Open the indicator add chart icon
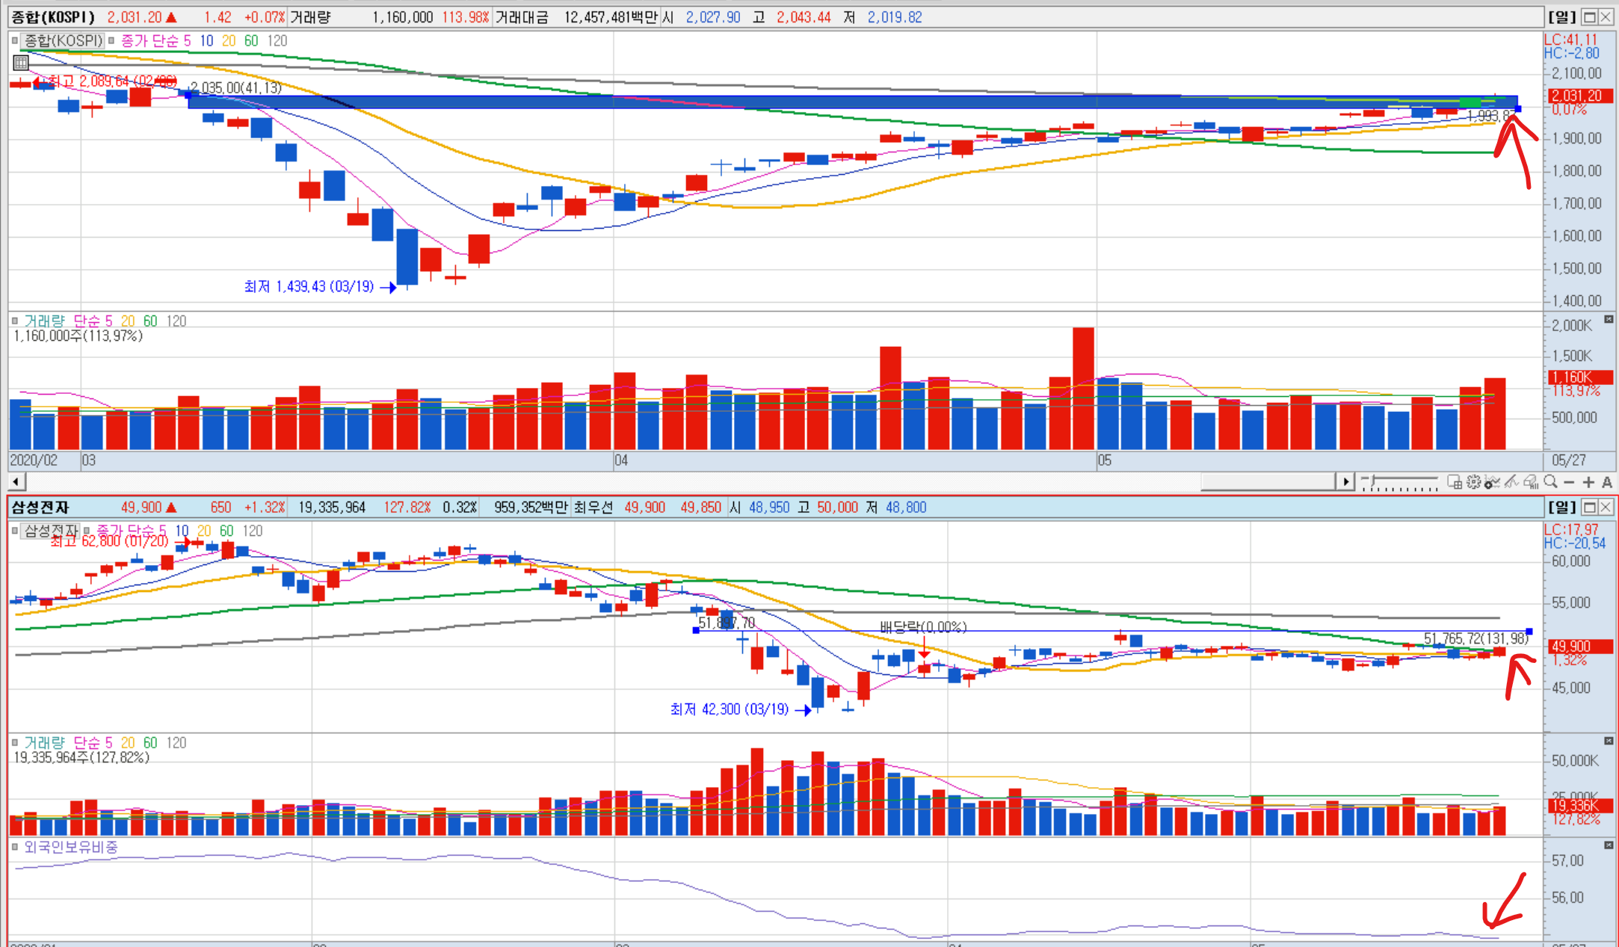Screen dimensions: 1619x947 point(1492,483)
